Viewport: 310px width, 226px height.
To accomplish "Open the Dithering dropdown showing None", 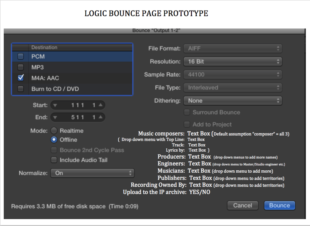I will coord(233,101).
